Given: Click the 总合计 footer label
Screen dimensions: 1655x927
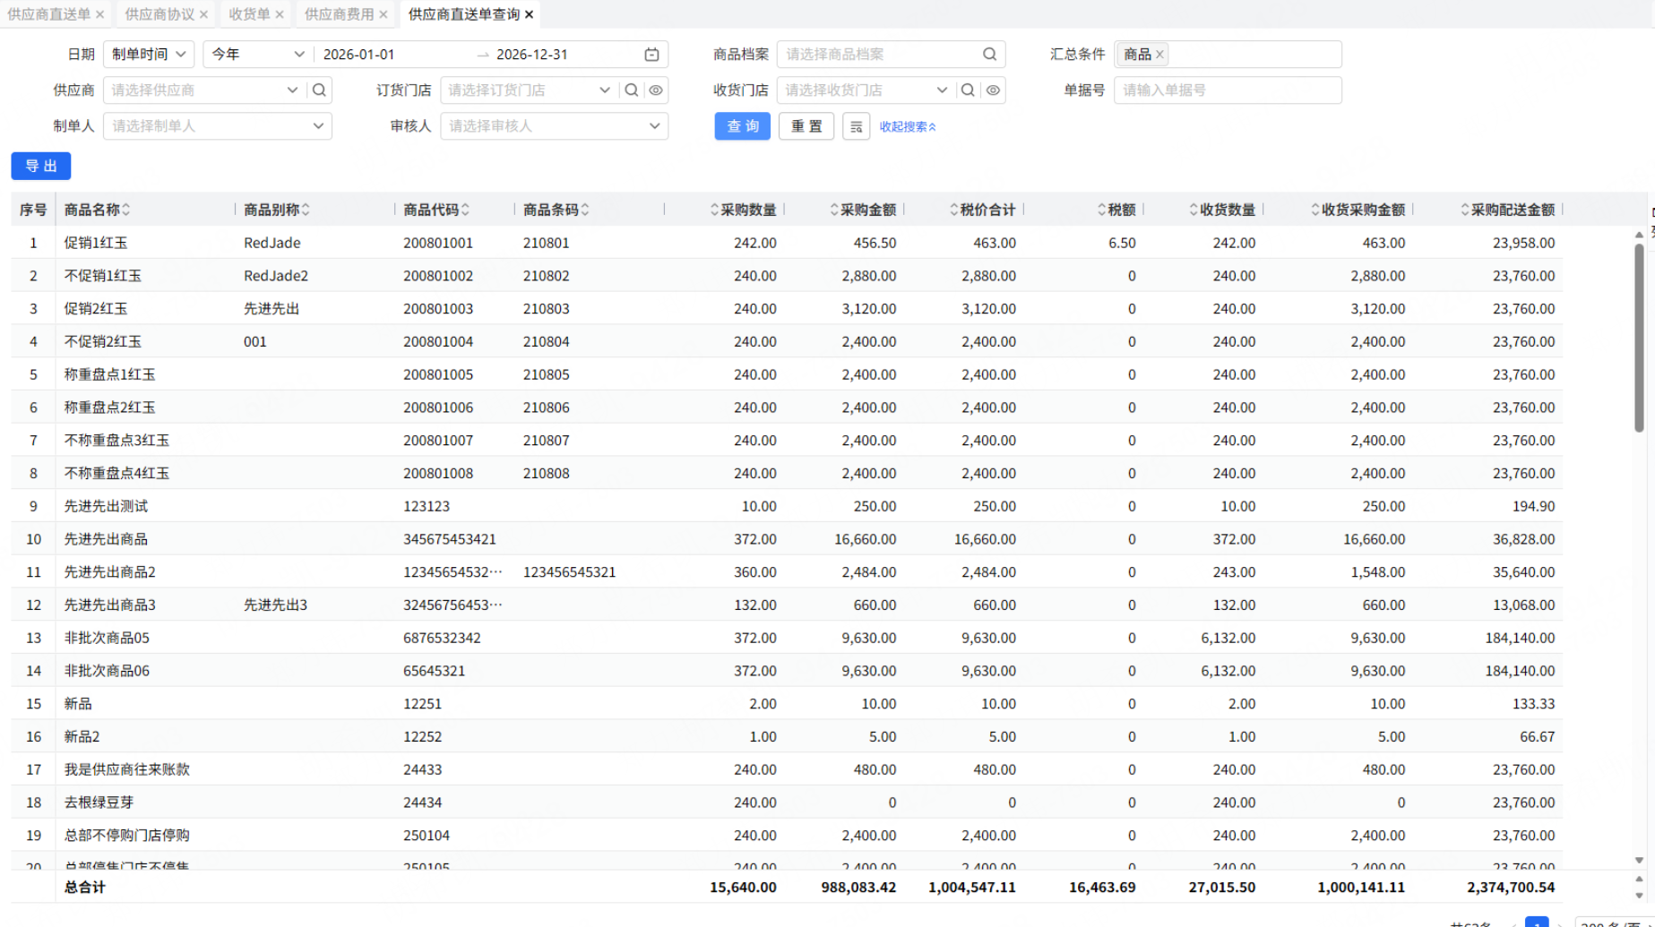Looking at the screenshot, I should 85,888.
